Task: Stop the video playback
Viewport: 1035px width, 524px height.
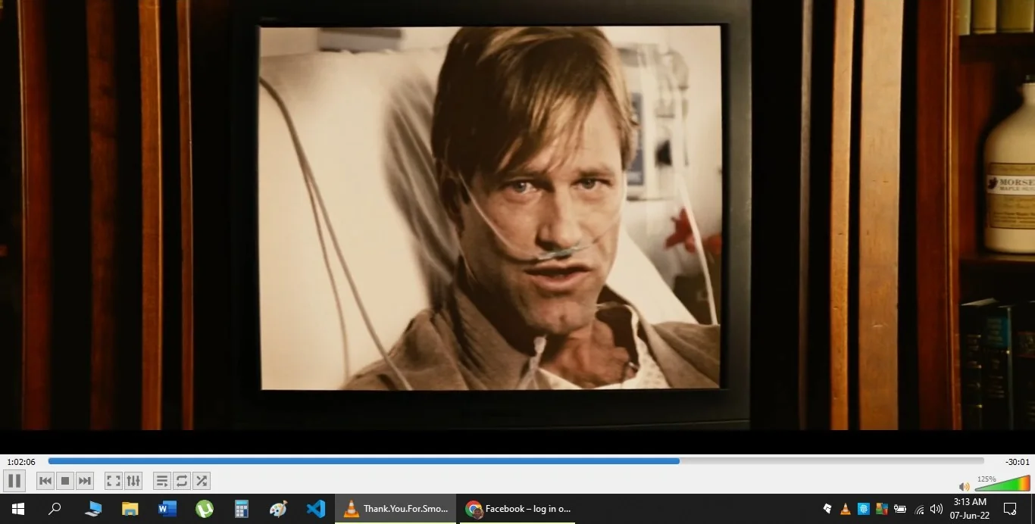Action: [65, 481]
